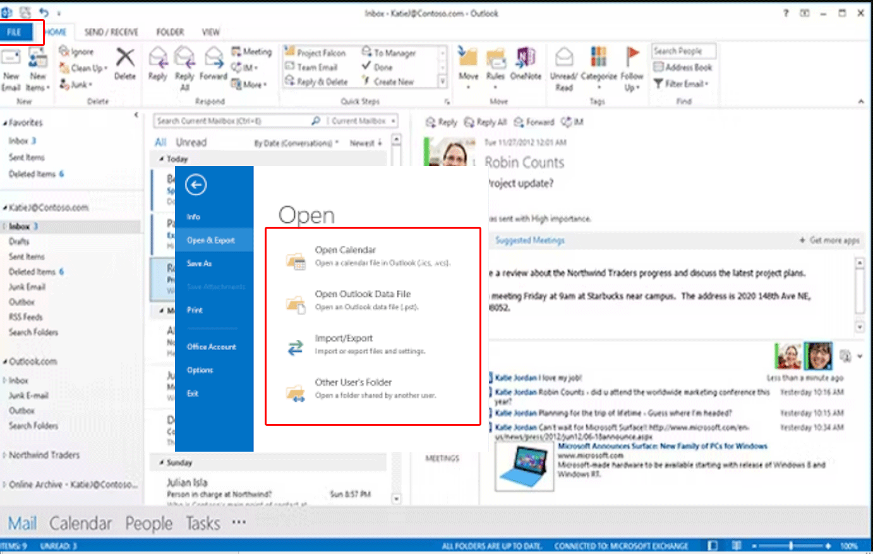This screenshot has width=873, height=554.
Task: Toggle Newest sort order
Action: tap(366, 143)
